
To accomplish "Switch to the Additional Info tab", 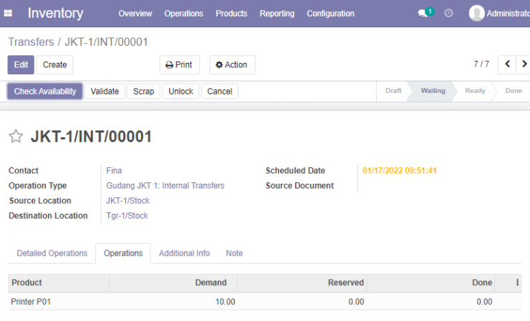I will click(185, 253).
